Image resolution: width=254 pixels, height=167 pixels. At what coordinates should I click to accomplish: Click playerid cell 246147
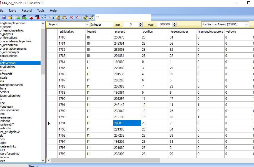click(x=127, y=105)
